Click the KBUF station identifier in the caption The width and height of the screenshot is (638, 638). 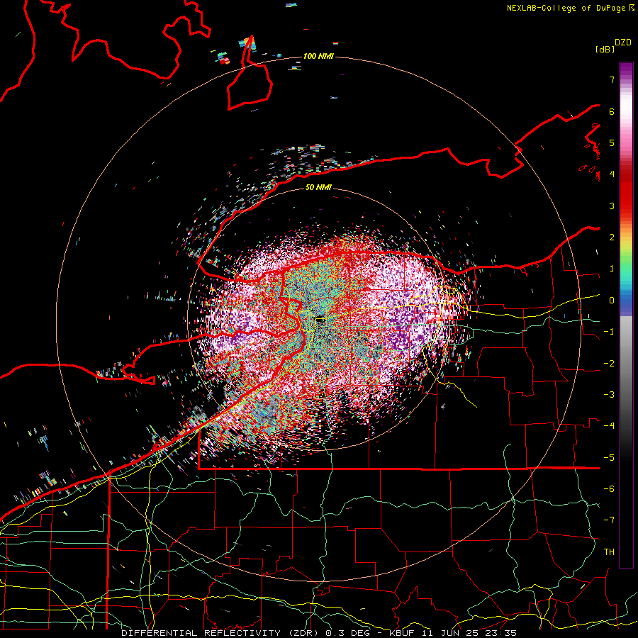coord(401,633)
